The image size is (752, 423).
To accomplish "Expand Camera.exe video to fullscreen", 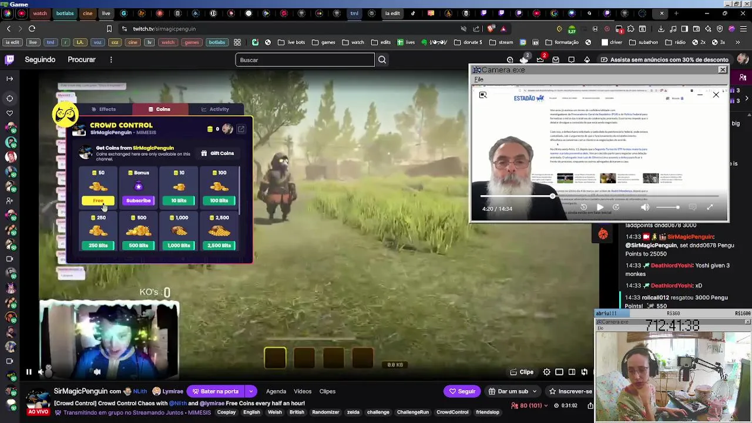I will pyautogui.click(x=710, y=207).
